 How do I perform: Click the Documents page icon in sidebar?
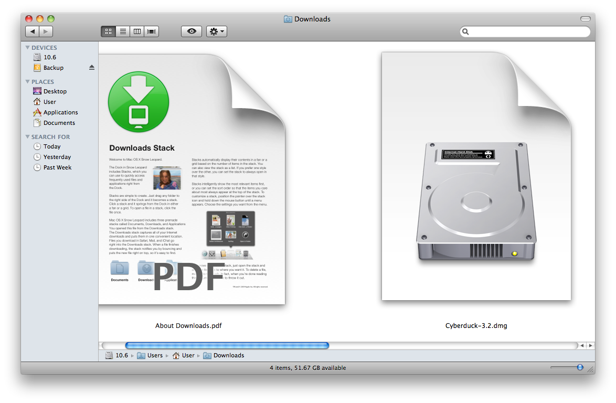pos(37,123)
